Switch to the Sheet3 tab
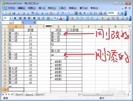This screenshot has width=133, height=101. point(39,94)
